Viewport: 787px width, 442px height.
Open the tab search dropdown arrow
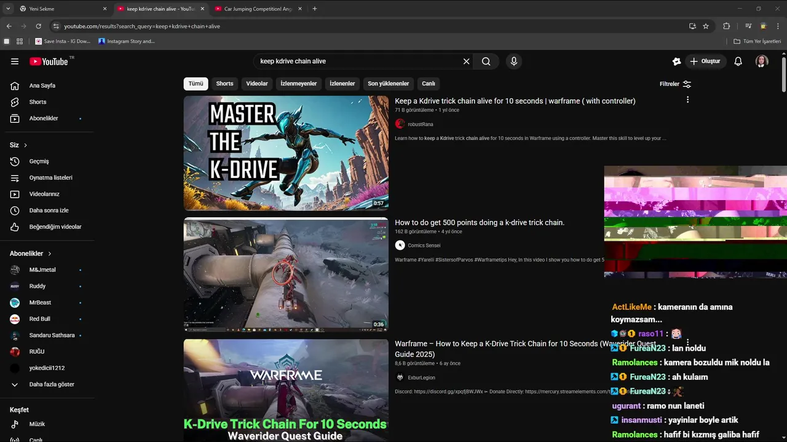point(7,9)
